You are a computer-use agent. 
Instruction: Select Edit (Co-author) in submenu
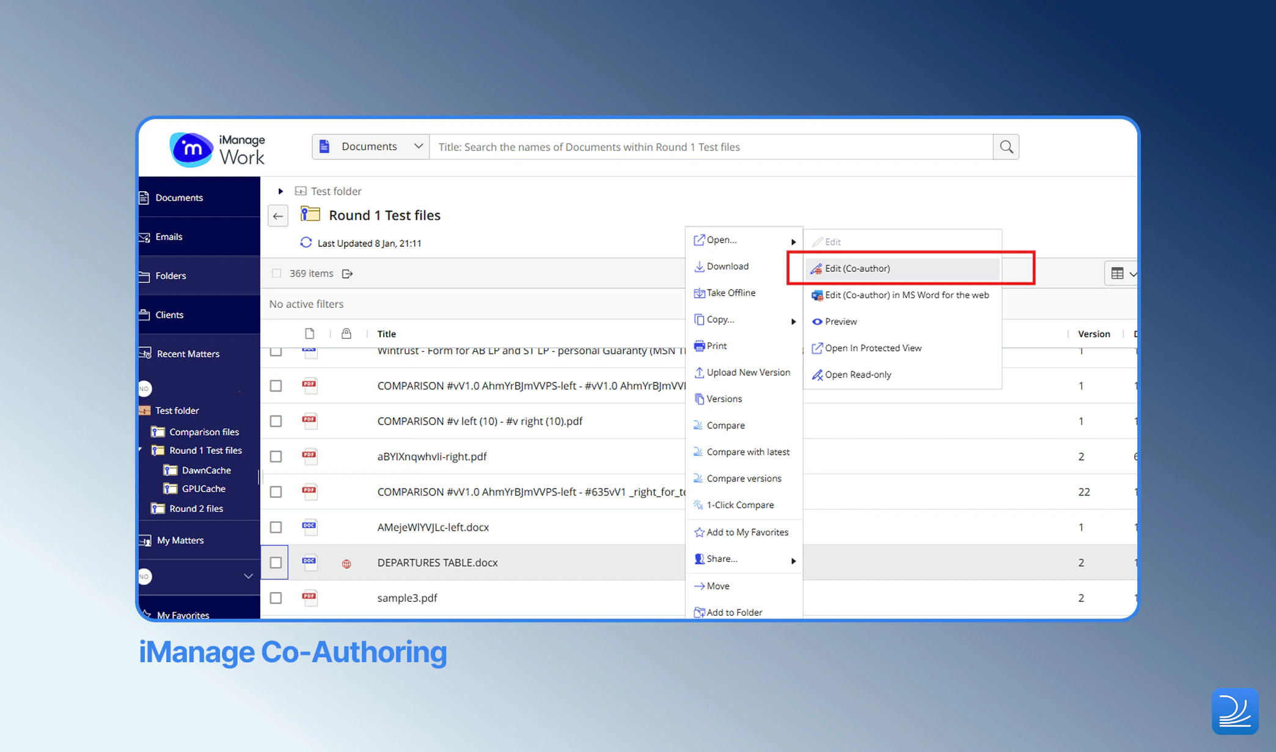(x=903, y=268)
